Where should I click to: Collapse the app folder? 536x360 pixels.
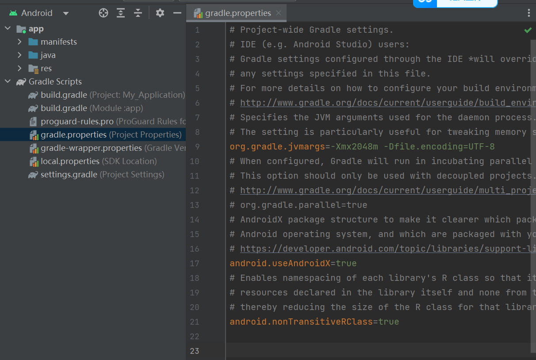pyautogui.click(x=7, y=28)
